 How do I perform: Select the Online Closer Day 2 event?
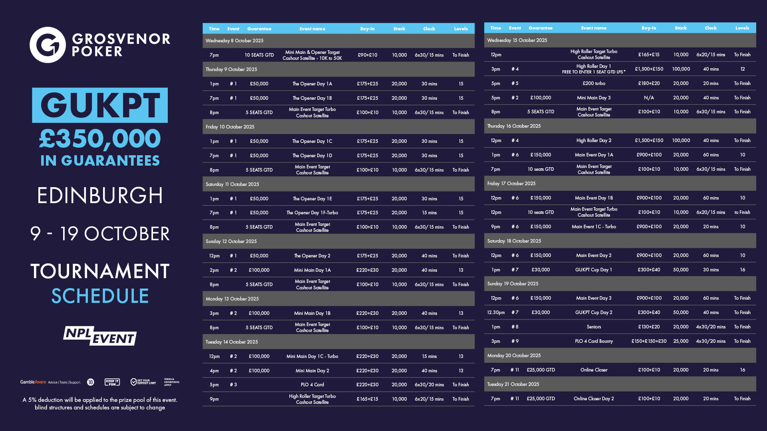pyautogui.click(x=594, y=399)
